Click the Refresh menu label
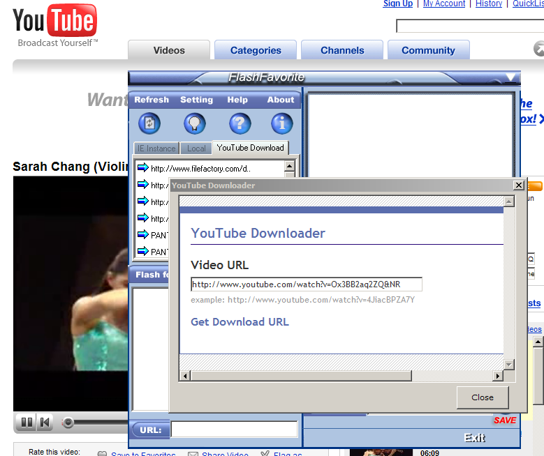 tap(152, 100)
